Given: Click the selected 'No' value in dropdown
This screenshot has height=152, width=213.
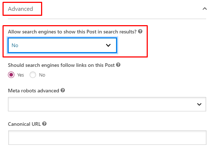Looking at the screenshot, I should coord(15,45).
